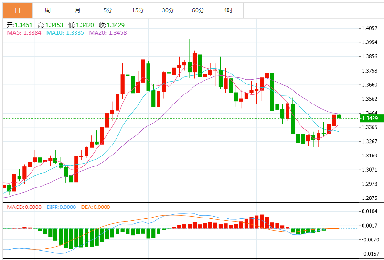Screen dimensions: 384x260
Task: Open the 15分 timeframe tab
Action: click(138, 10)
